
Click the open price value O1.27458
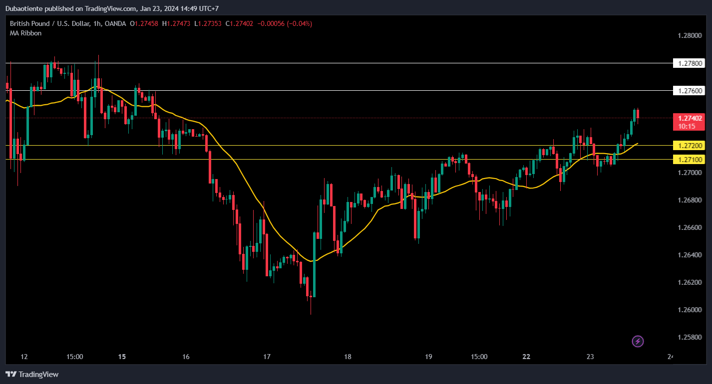point(144,23)
